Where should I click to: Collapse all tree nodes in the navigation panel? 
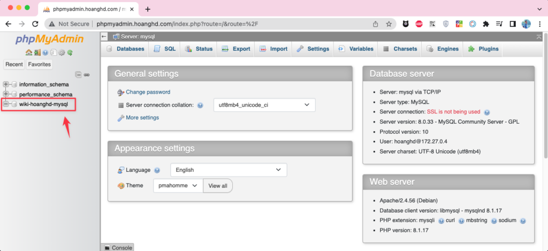[x=78, y=75]
